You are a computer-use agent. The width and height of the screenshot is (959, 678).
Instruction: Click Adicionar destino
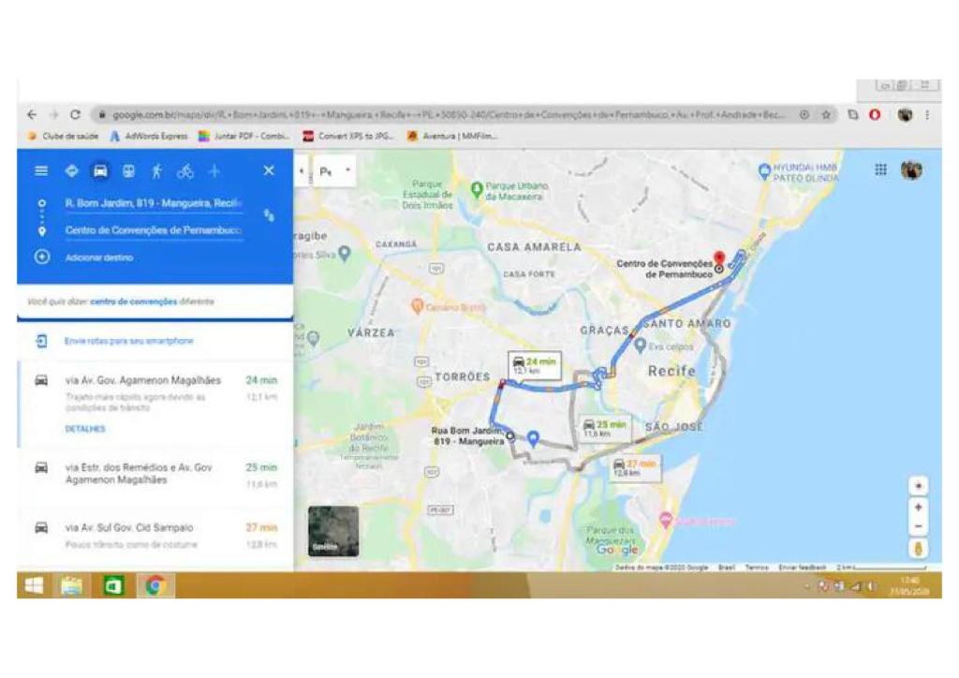pyautogui.click(x=99, y=258)
